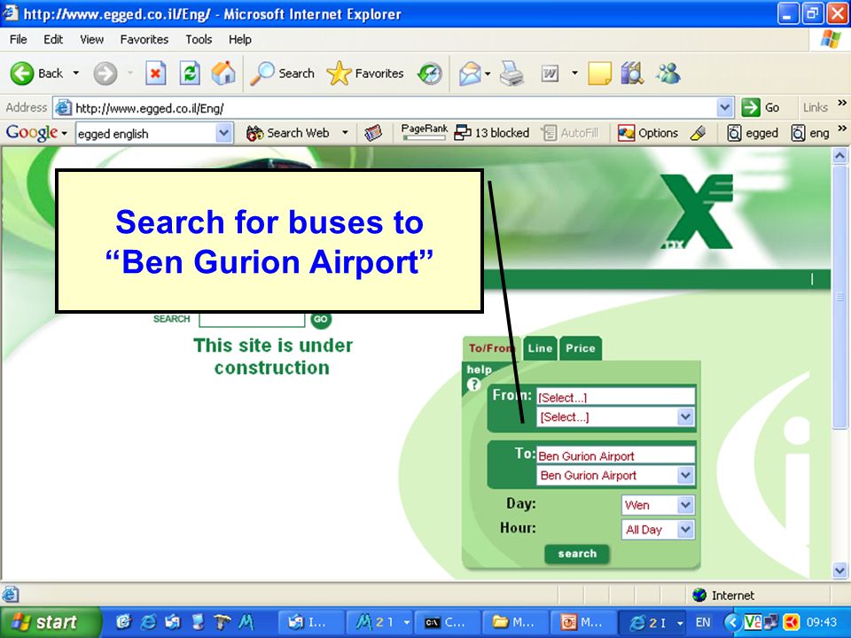
Task: Click the AutoFill button
Action: 570,133
